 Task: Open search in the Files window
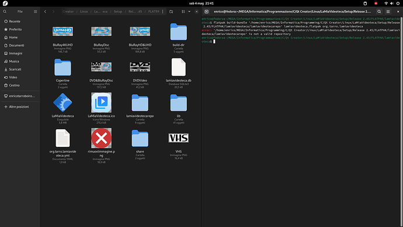(5, 12)
